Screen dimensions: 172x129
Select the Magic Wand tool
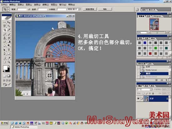tap(9, 26)
